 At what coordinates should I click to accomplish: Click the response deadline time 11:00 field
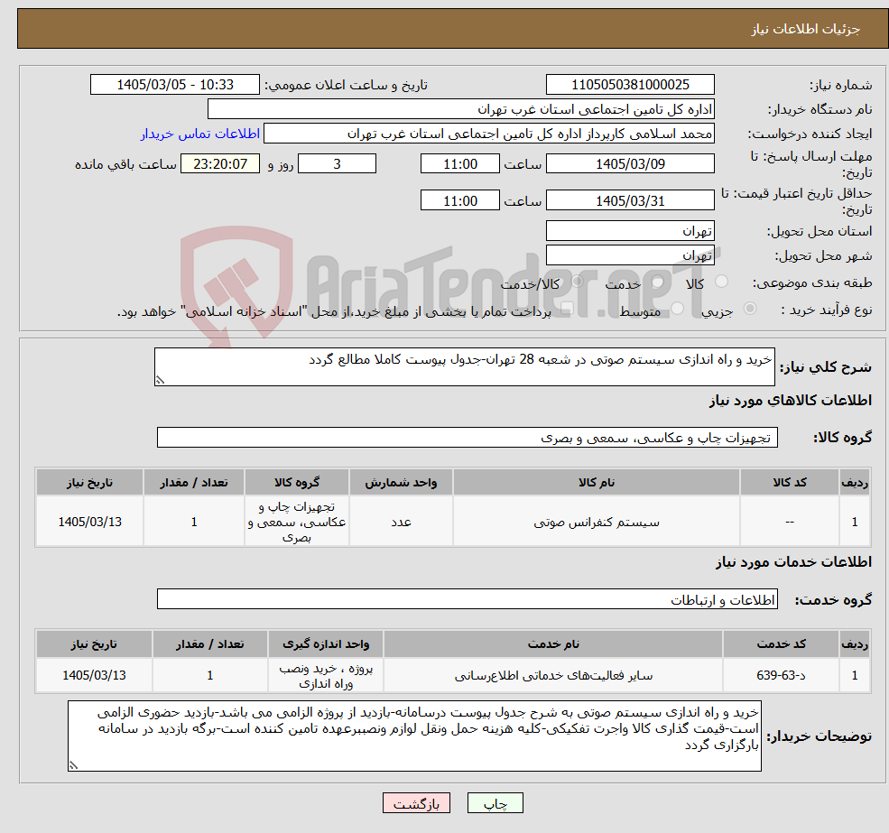pyautogui.click(x=459, y=164)
